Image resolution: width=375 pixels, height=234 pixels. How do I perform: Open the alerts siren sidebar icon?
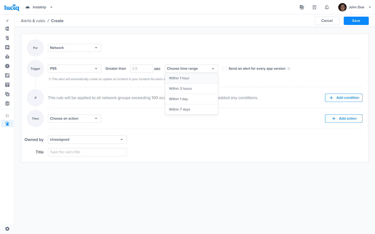(7, 123)
